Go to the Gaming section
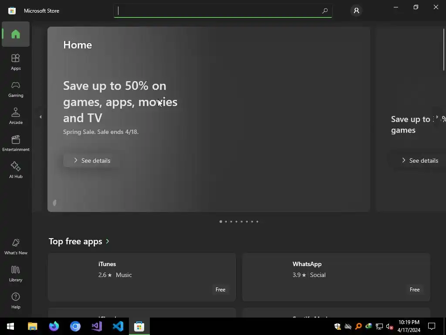This screenshot has height=335, width=446. click(16, 89)
